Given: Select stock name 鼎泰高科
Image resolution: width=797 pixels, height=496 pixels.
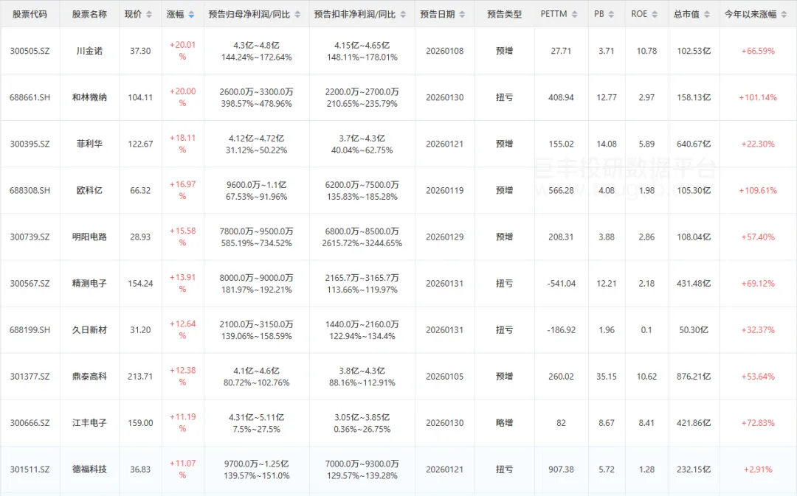Looking at the screenshot, I should 89,377.
